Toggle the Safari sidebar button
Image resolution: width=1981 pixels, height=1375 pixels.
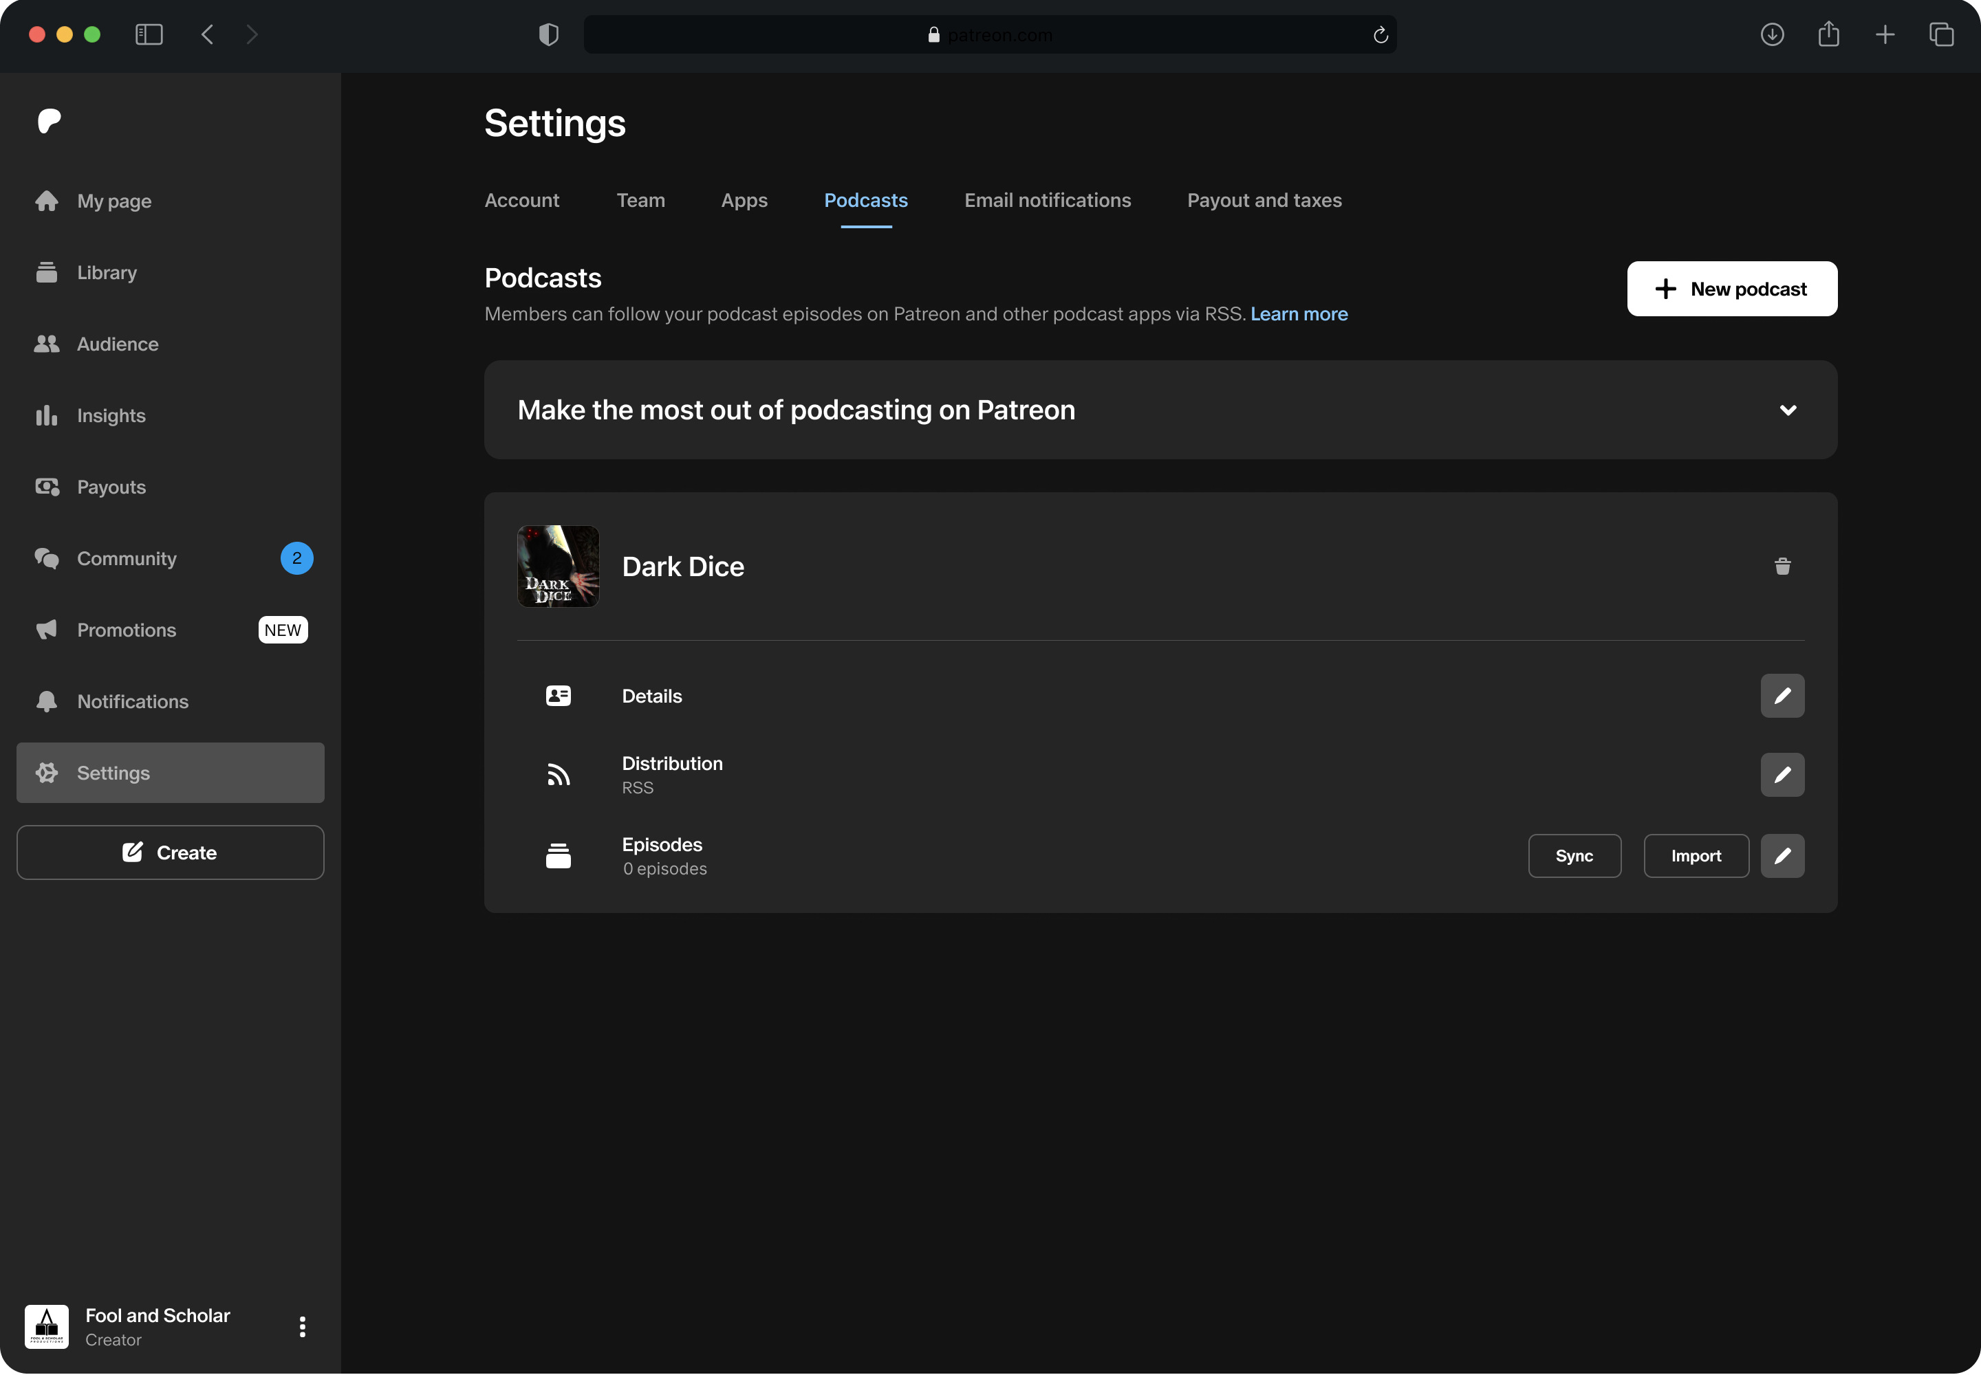149,34
